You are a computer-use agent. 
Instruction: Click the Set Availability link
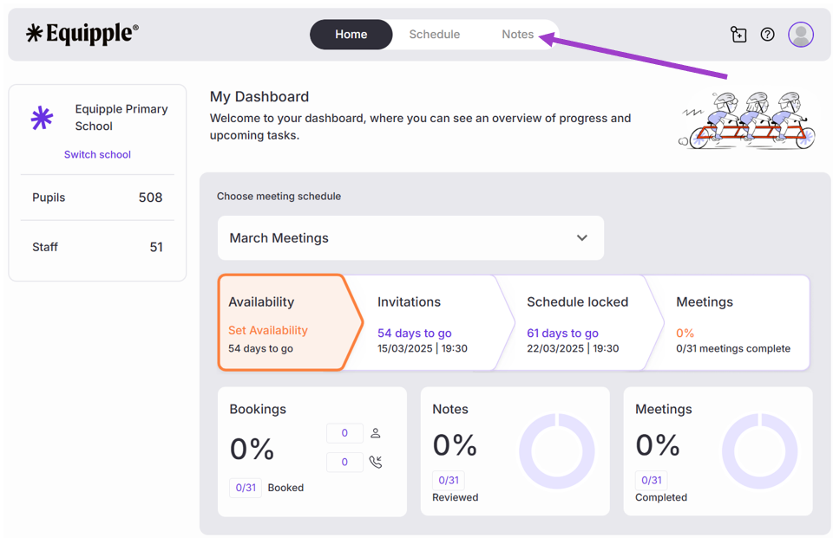point(268,330)
